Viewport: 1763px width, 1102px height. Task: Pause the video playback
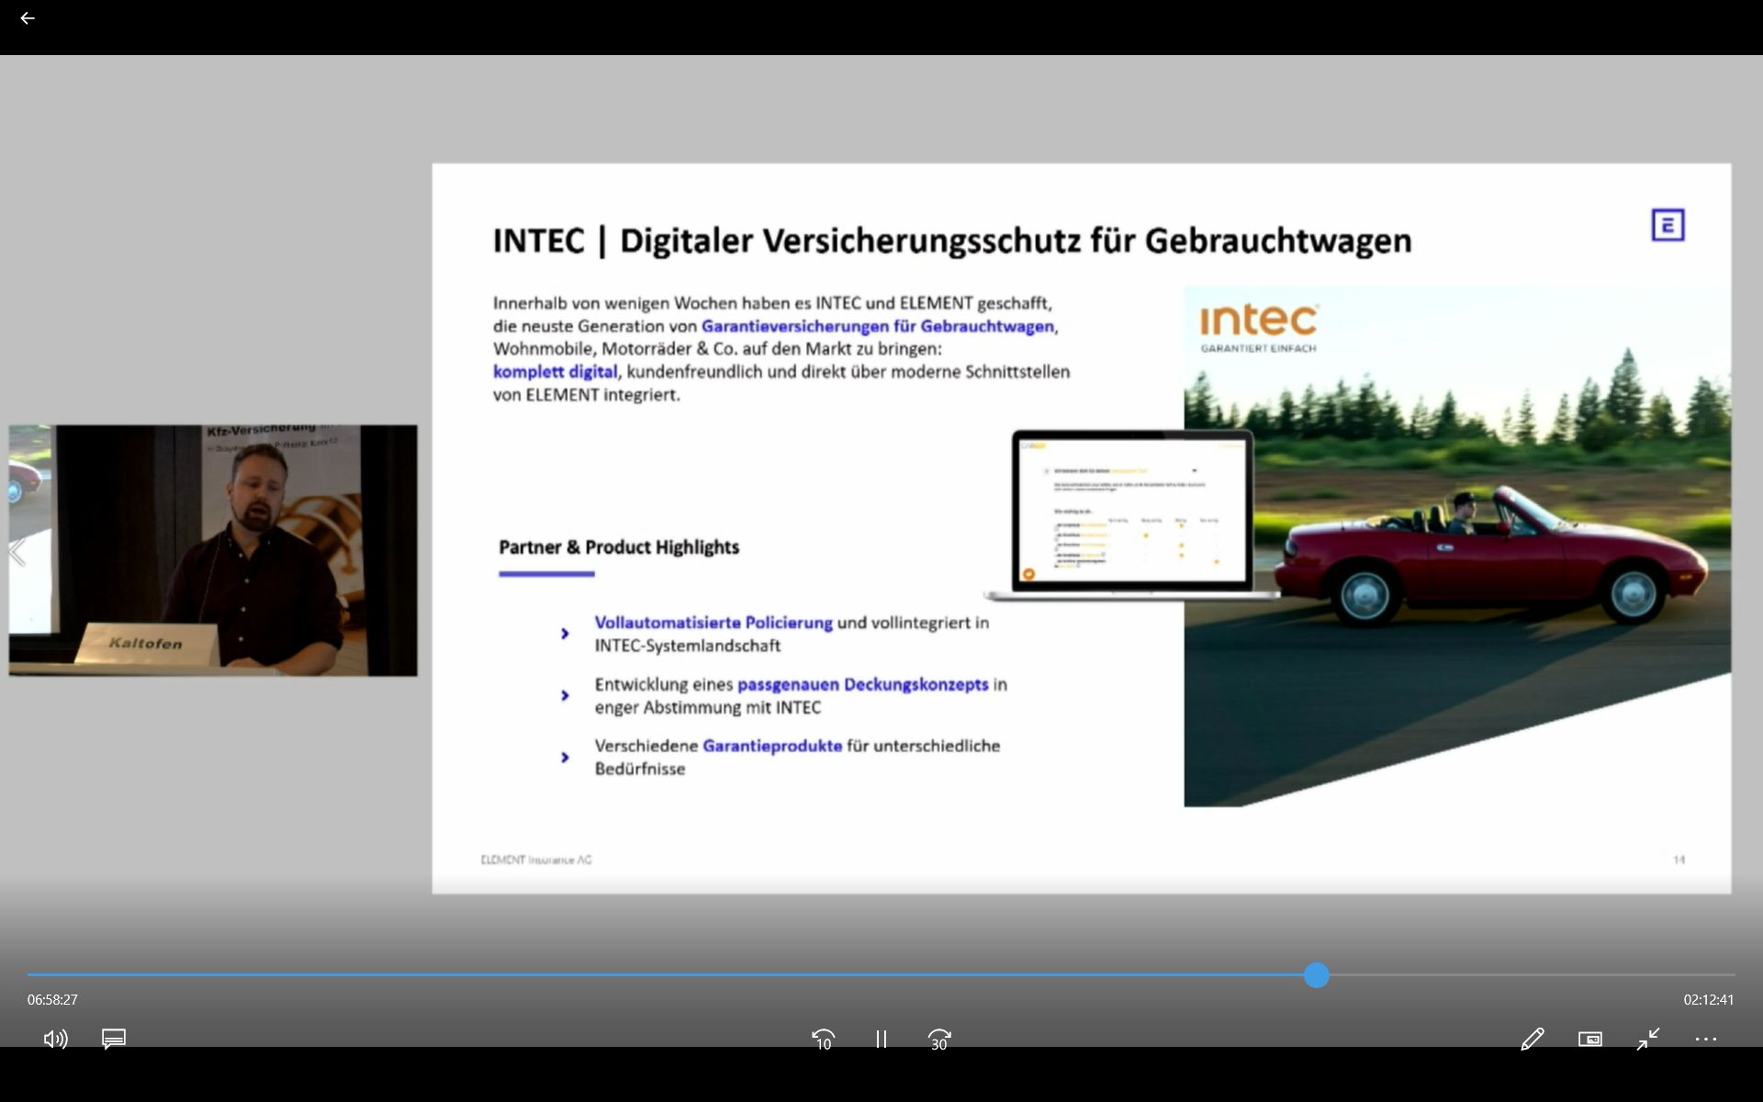[x=881, y=1039]
